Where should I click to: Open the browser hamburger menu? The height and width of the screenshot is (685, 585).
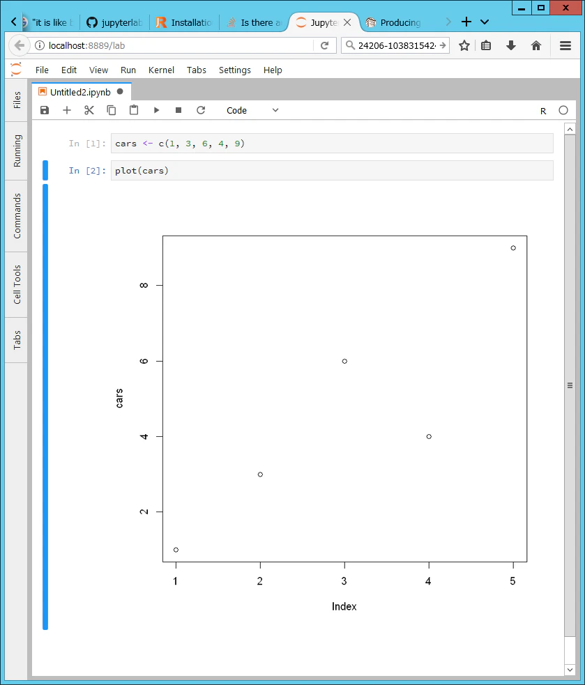point(565,45)
